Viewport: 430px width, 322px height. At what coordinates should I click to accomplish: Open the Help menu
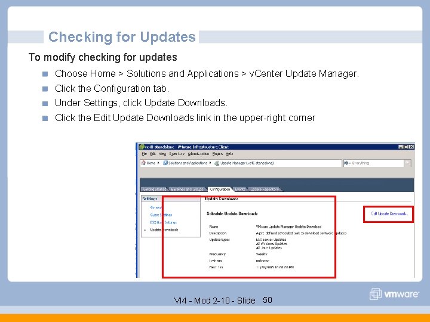[x=229, y=154]
